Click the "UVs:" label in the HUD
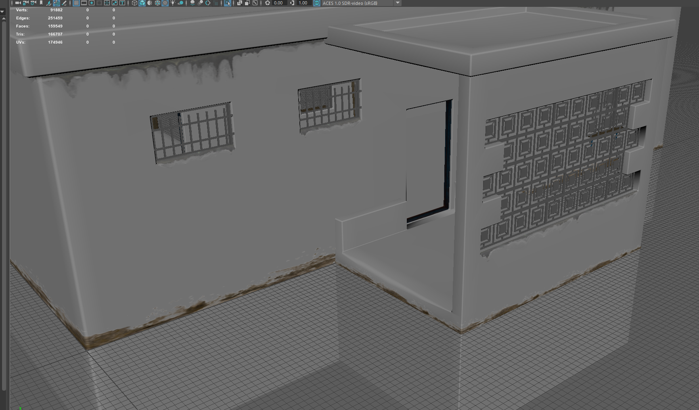Viewport: 699px width, 410px height. [x=21, y=42]
